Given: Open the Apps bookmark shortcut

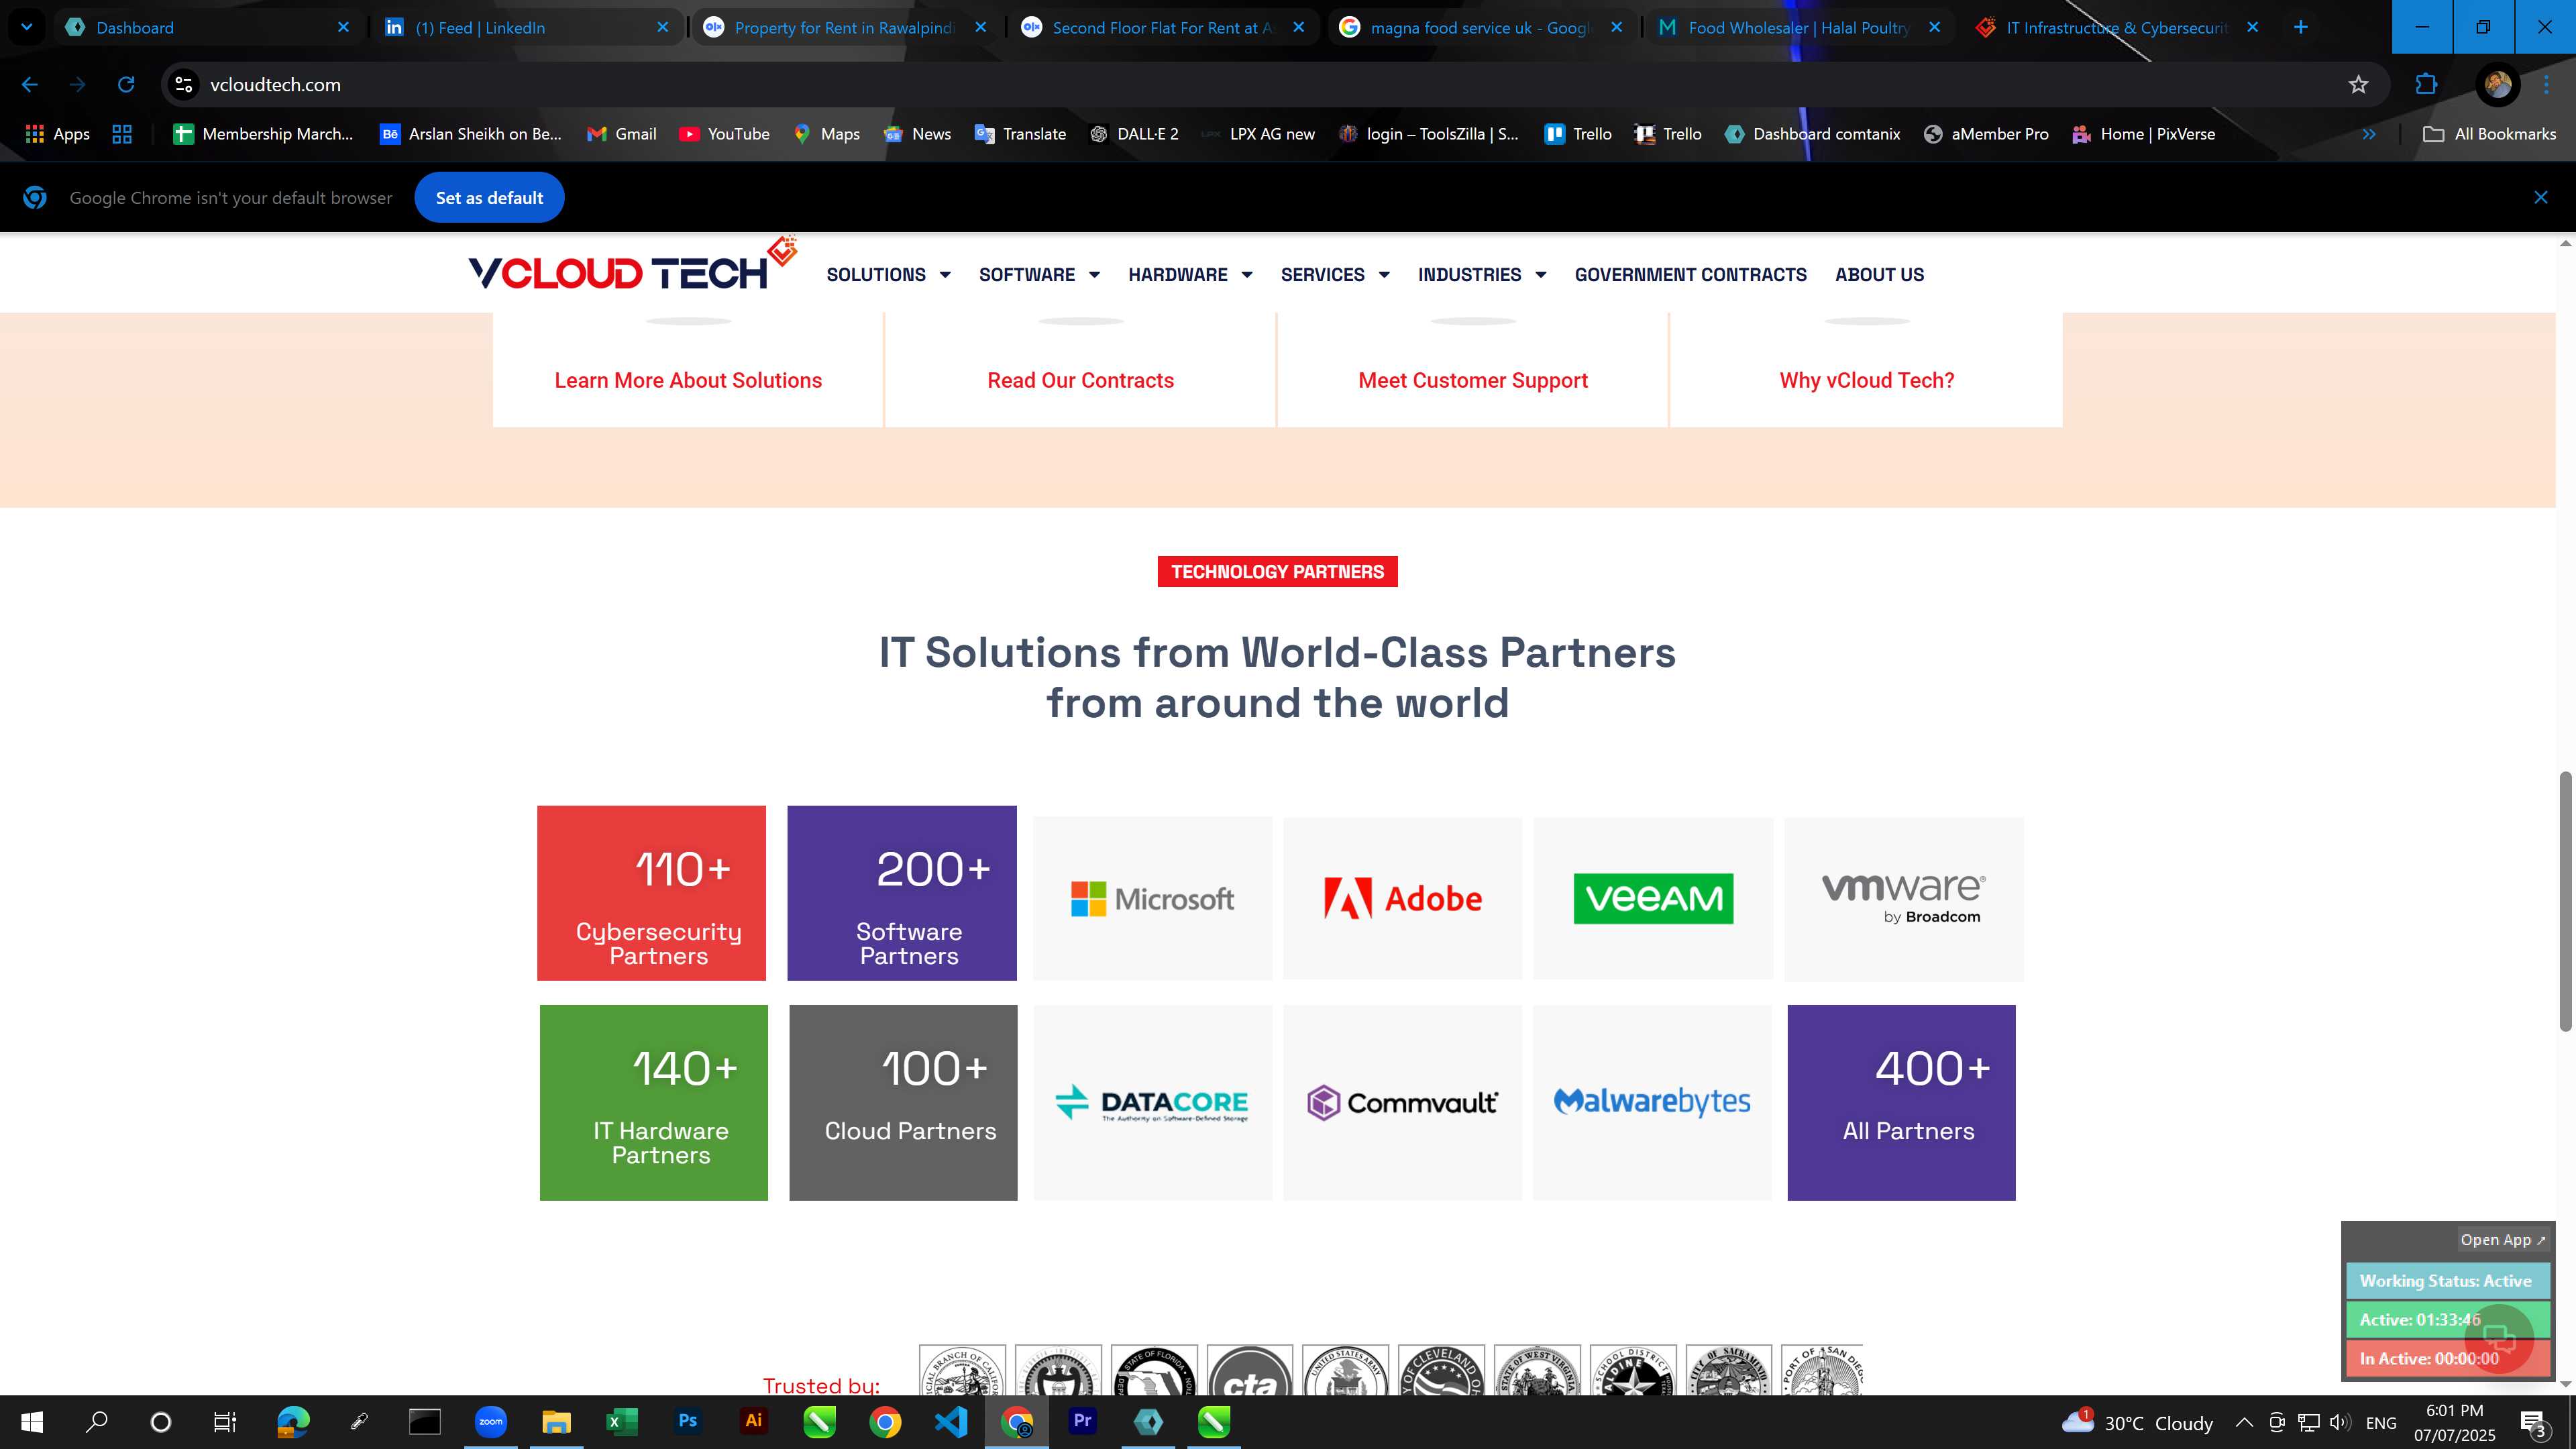Looking at the screenshot, I should pyautogui.click(x=57, y=134).
